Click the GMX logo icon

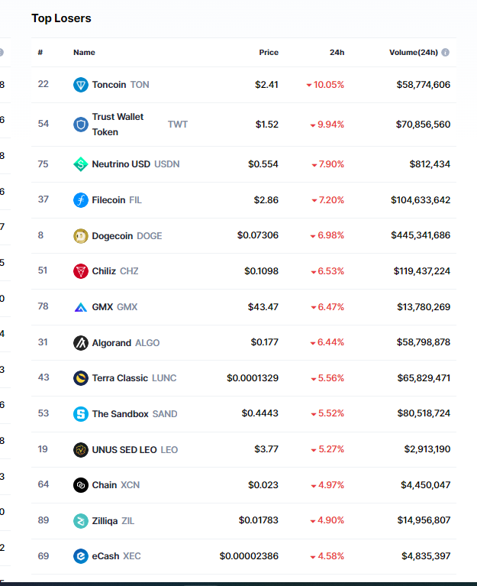pyautogui.click(x=81, y=307)
